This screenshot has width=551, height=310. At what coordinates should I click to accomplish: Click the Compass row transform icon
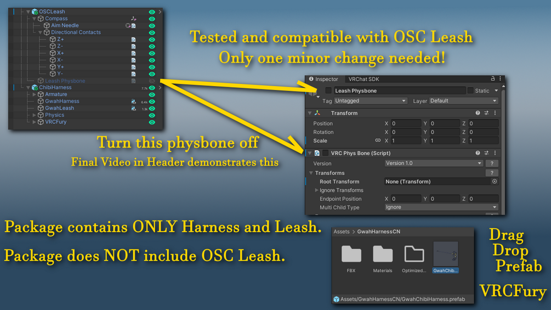click(x=134, y=19)
